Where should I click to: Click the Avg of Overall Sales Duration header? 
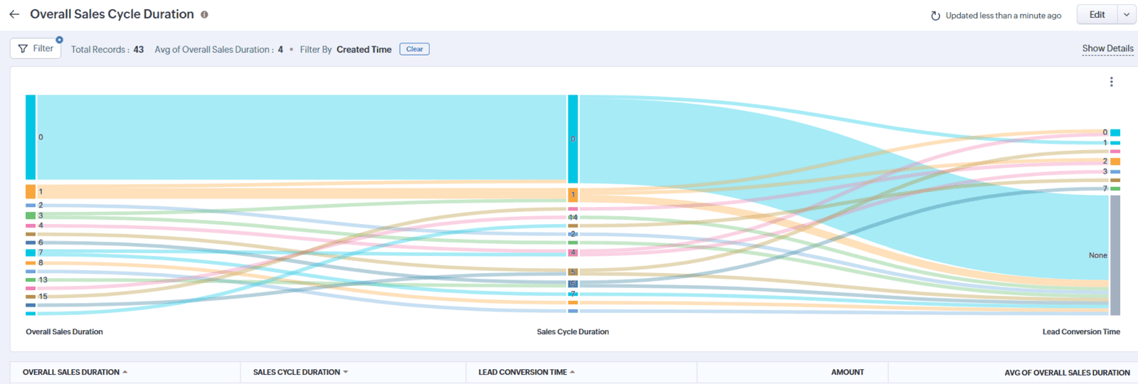(x=1066, y=372)
